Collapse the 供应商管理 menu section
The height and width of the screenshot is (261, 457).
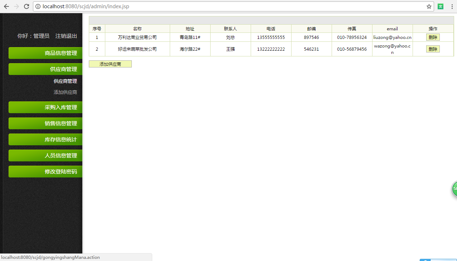45,69
